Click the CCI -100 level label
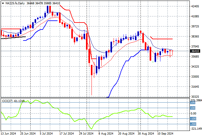The height and width of the screenshot is (137, 202). pos(193,119)
